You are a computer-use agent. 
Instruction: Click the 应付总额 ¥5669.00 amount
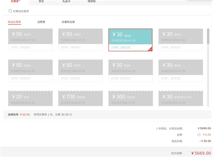pyautogui.click(x=201, y=153)
